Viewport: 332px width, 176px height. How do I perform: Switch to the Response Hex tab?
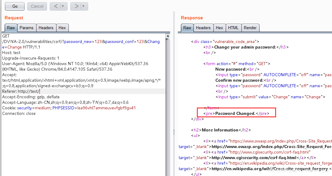pyautogui.click(x=219, y=28)
